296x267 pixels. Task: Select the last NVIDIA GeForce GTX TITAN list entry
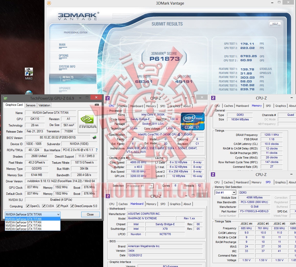pyautogui.click(x=33, y=229)
